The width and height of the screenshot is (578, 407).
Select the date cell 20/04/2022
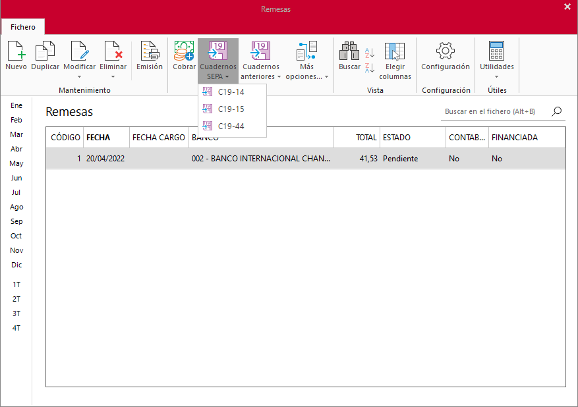[x=105, y=159]
